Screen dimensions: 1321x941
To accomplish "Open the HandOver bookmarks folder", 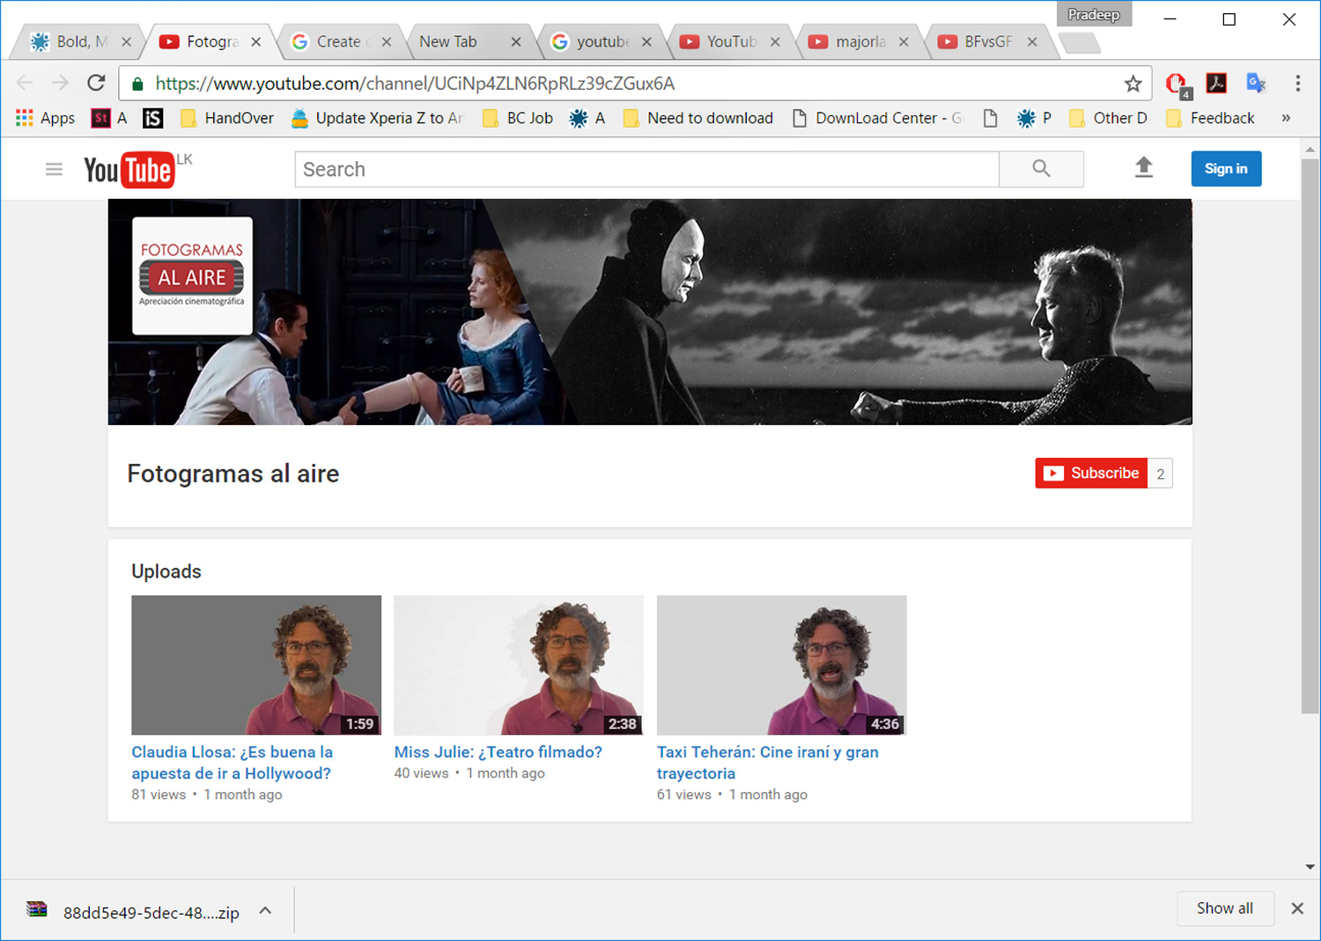I will coord(227,118).
